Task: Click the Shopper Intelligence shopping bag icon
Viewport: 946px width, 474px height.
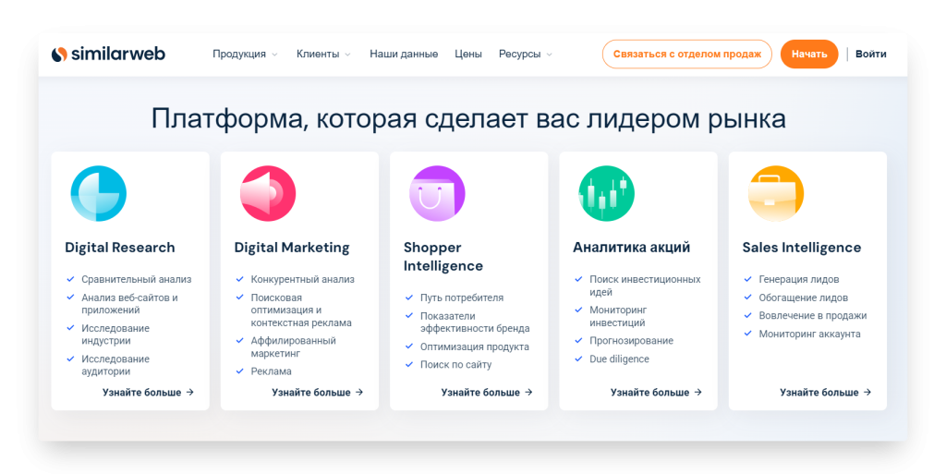Action: 437,194
